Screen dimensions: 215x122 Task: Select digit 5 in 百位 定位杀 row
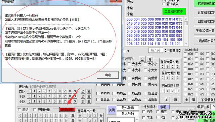(54, 91)
